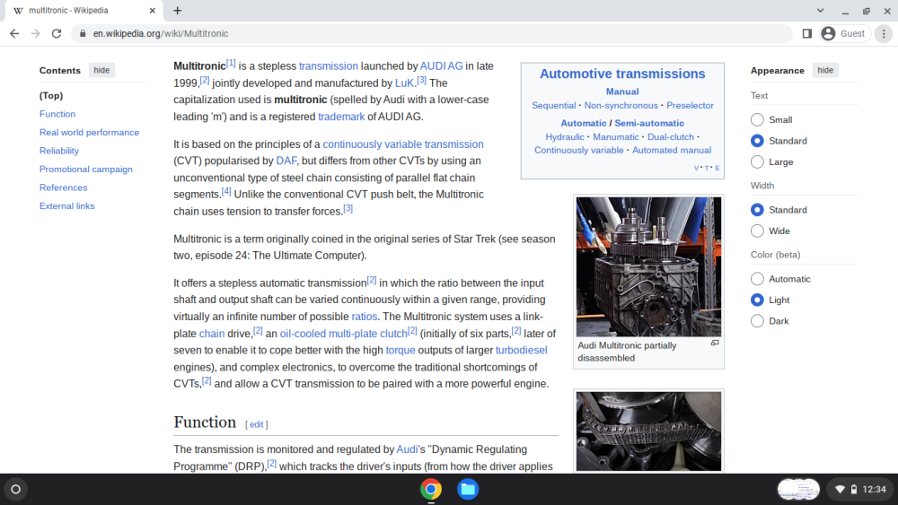Open Reliability section from Contents
This screenshot has width=898, height=505.
coord(59,151)
